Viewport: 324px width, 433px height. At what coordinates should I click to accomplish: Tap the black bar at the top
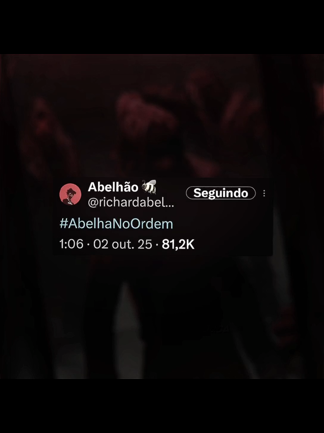(162, 27)
